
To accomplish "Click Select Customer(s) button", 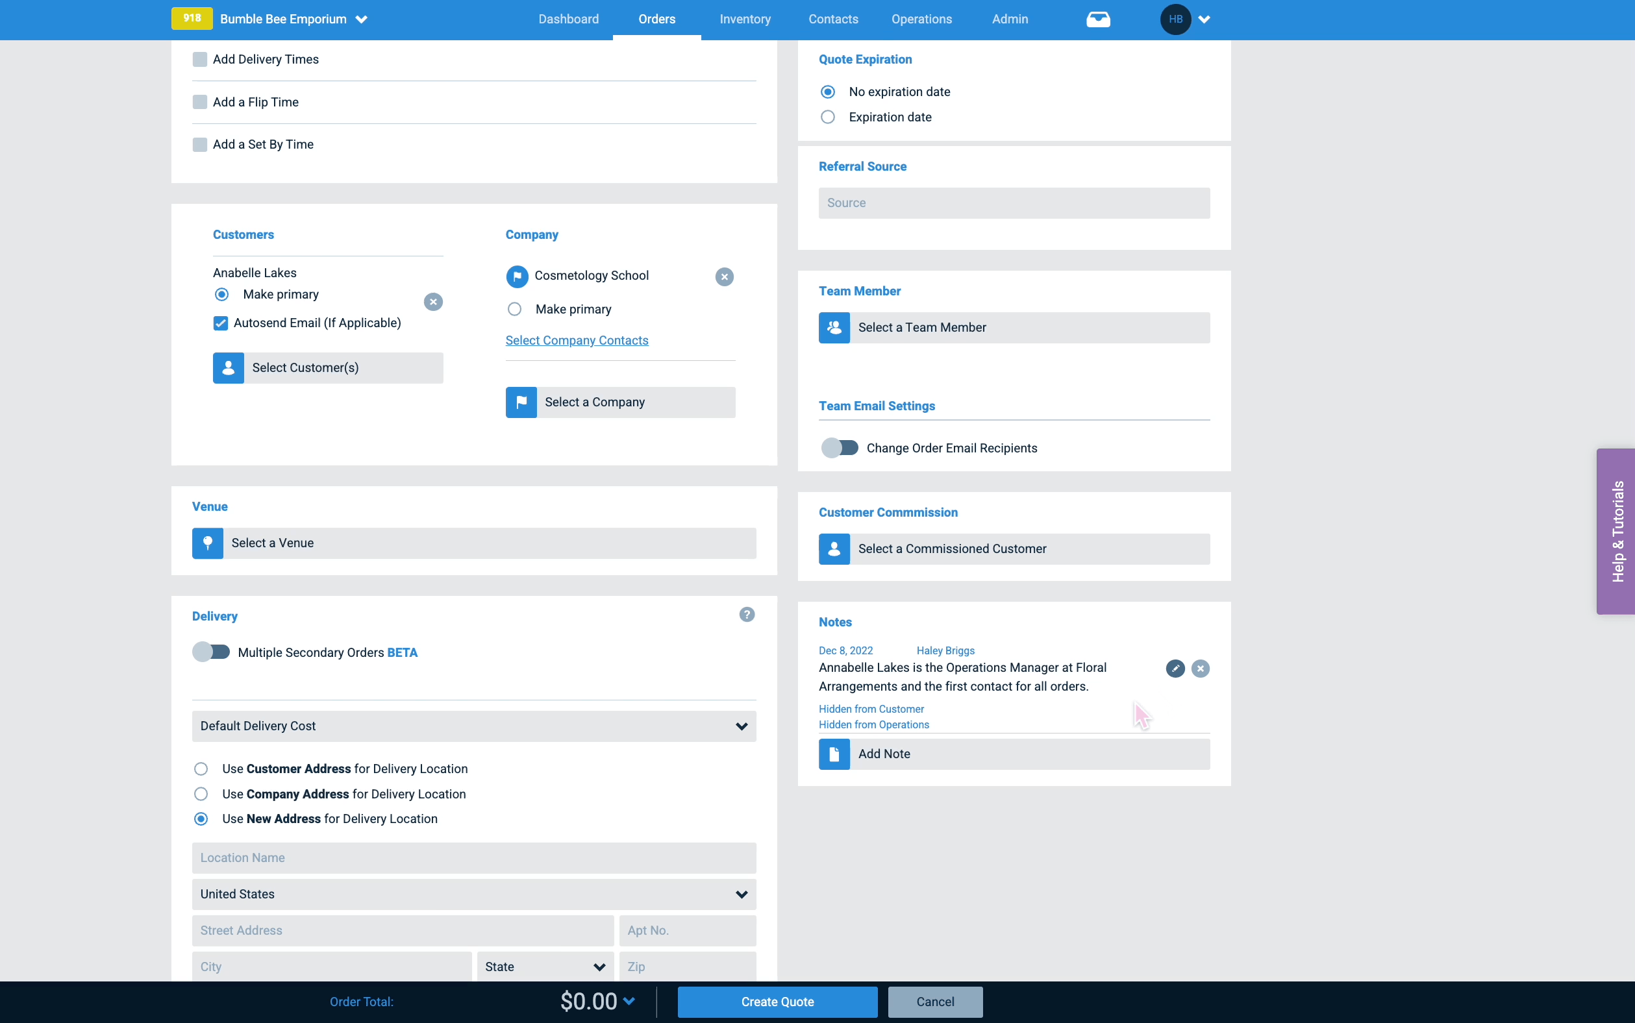I will (x=328, y=368).
